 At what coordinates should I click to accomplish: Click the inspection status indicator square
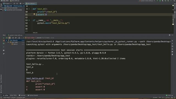(x=173, y=5)
